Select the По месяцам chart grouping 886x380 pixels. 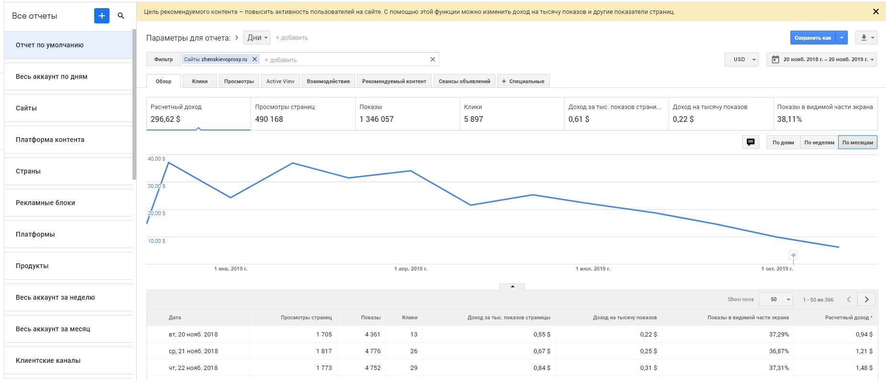pyautogui.click(x=857, y=142)
